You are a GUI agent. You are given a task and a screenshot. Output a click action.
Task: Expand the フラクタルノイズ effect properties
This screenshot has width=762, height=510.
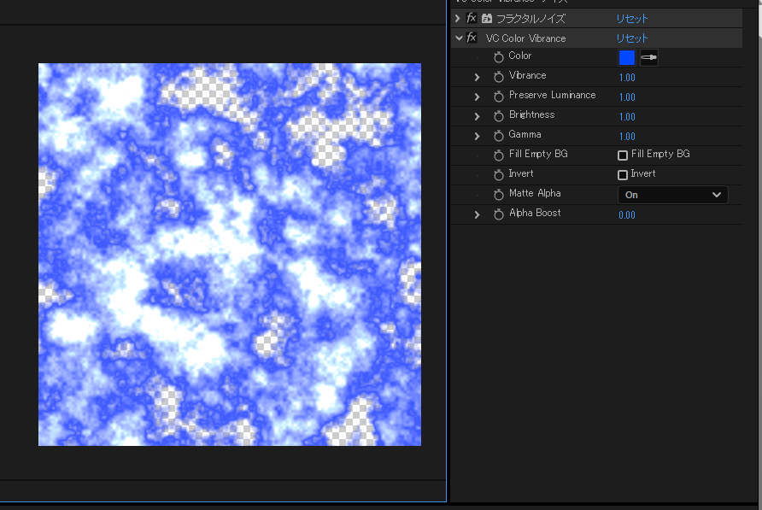(458, 19)
